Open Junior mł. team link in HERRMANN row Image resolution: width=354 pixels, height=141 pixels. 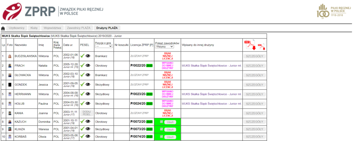pyautogui.click(x=212, y=94)
